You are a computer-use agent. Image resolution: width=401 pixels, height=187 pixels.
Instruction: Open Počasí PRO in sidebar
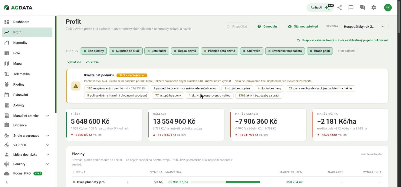point(27,173)
